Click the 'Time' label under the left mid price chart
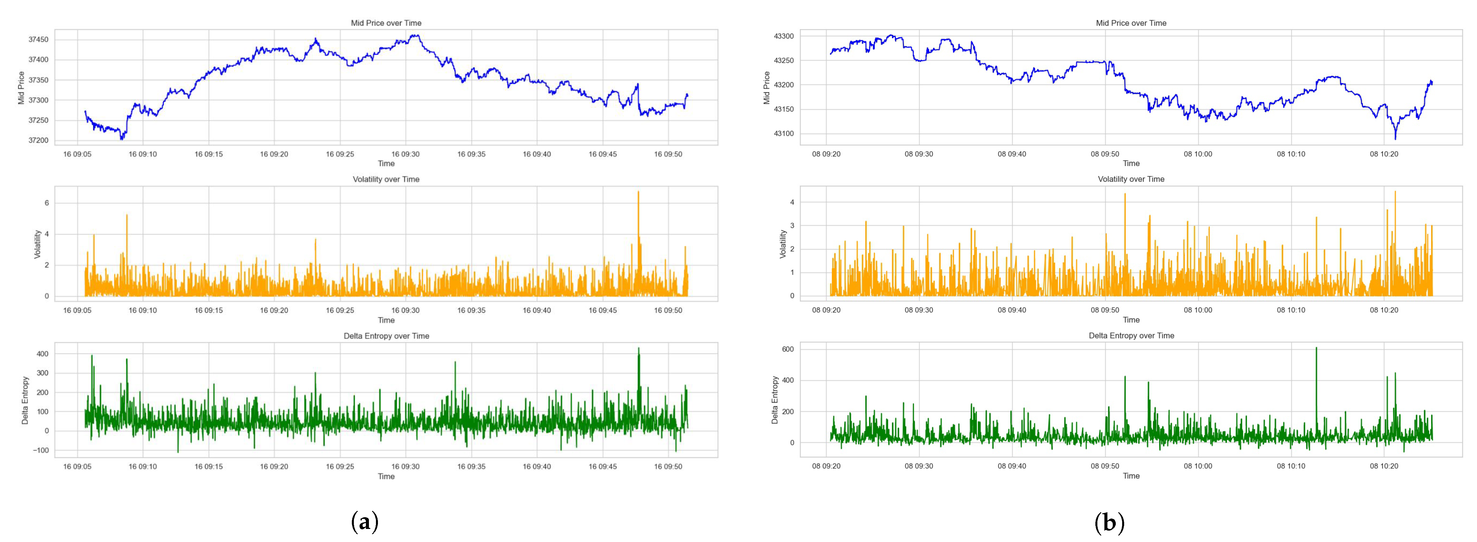 tap(386, 163)
